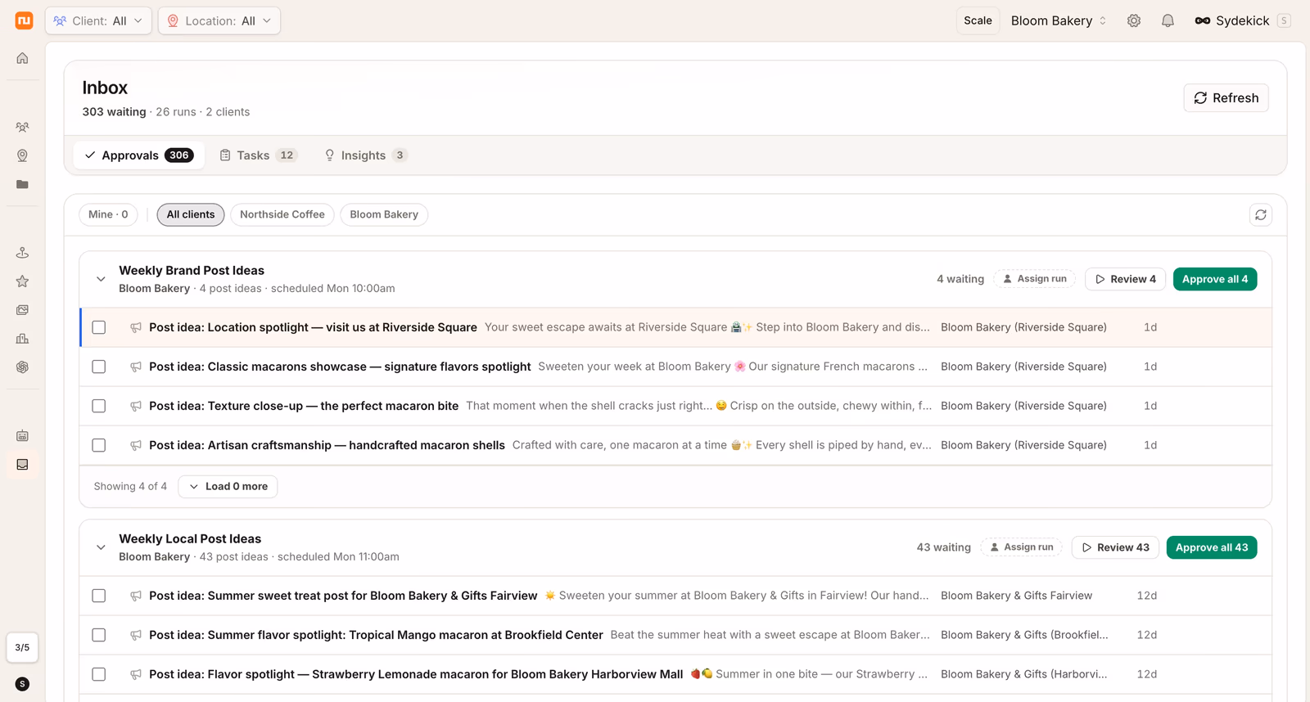The height and width of the screenshot is (702, 1310).
Task: Check the Summer sweet treat Fairview post
Action: click(x=99, y=596)
